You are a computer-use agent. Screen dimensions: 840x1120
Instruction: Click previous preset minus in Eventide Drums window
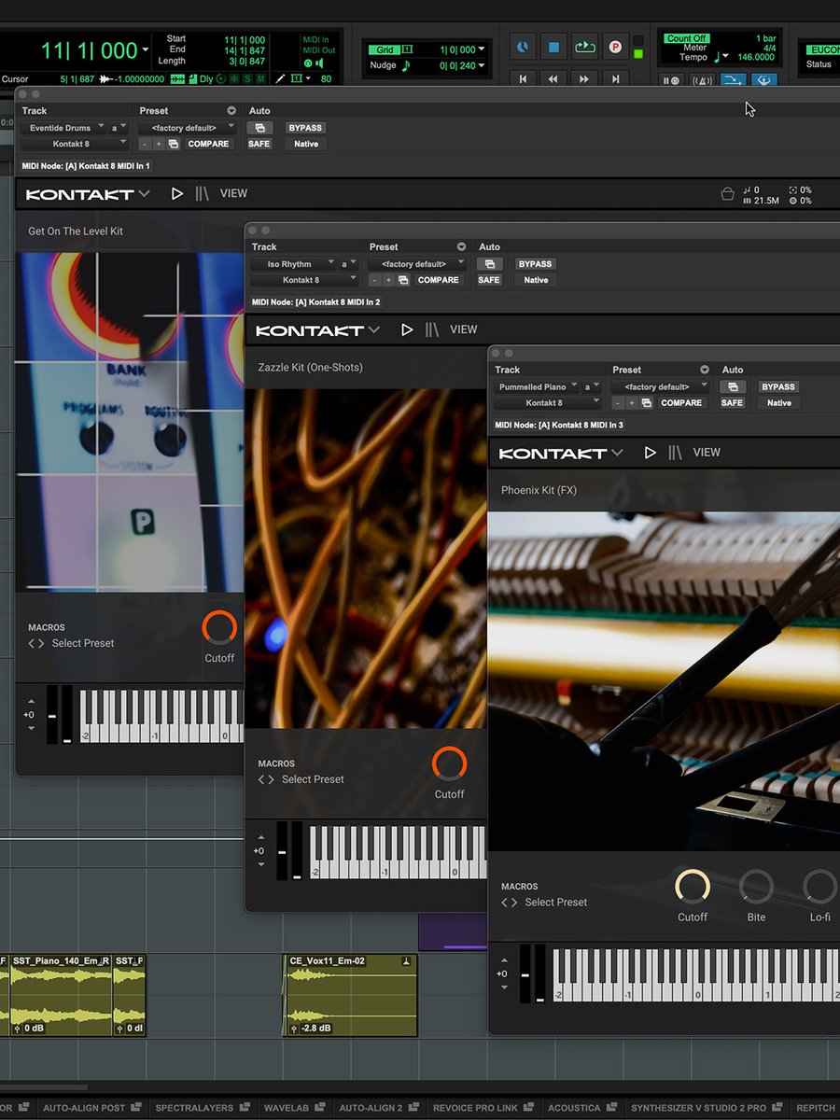click(145, 144)
